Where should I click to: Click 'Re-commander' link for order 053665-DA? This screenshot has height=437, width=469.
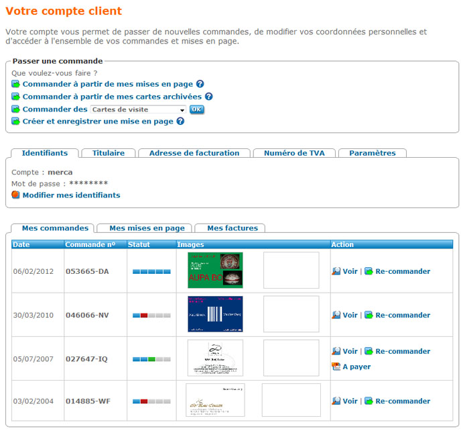(402, 272)
